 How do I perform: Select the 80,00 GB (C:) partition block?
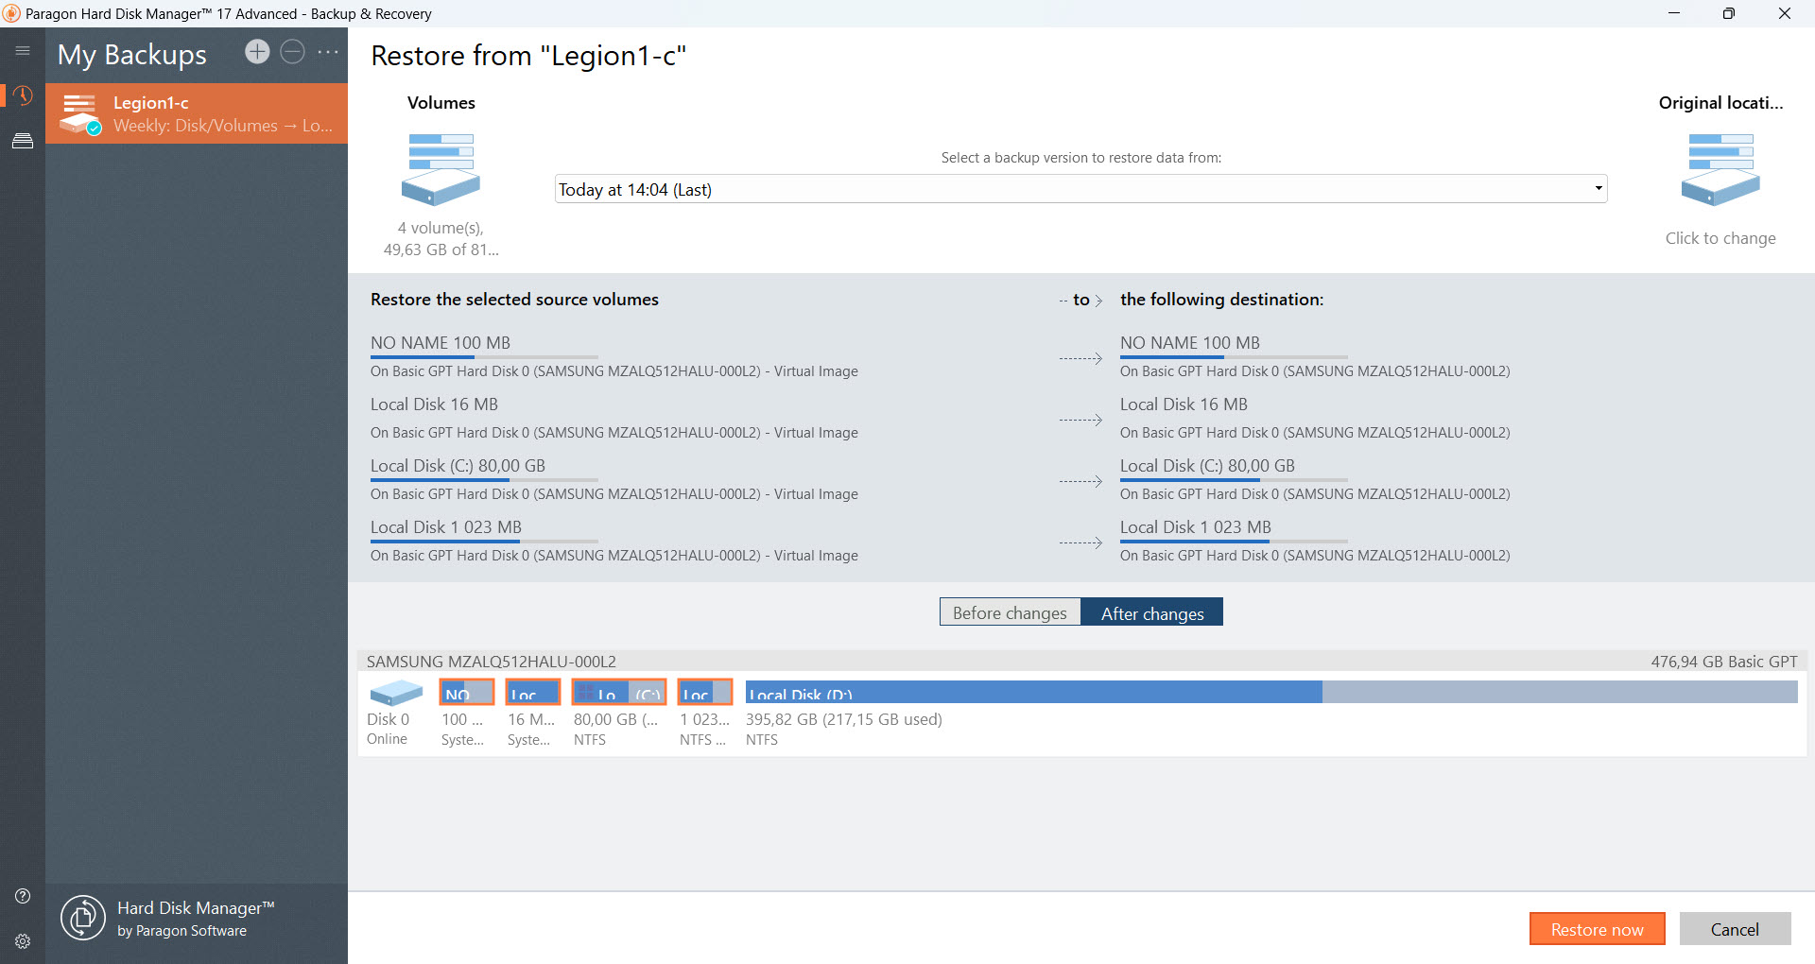tap(619, 693)
